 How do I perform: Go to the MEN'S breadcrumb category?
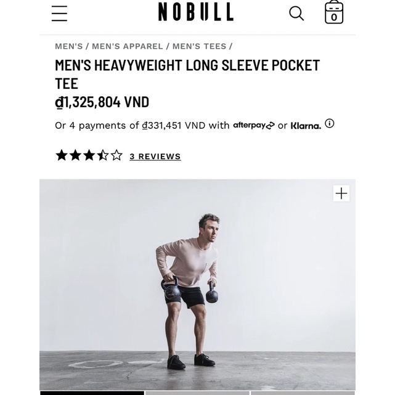click(x=69, y=46)
